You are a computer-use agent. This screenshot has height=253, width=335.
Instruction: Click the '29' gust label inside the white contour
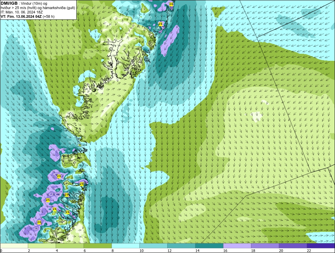click(59, 176)
